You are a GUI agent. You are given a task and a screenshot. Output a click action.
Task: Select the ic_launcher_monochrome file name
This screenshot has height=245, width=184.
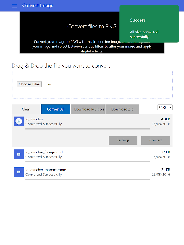point(46,170)
